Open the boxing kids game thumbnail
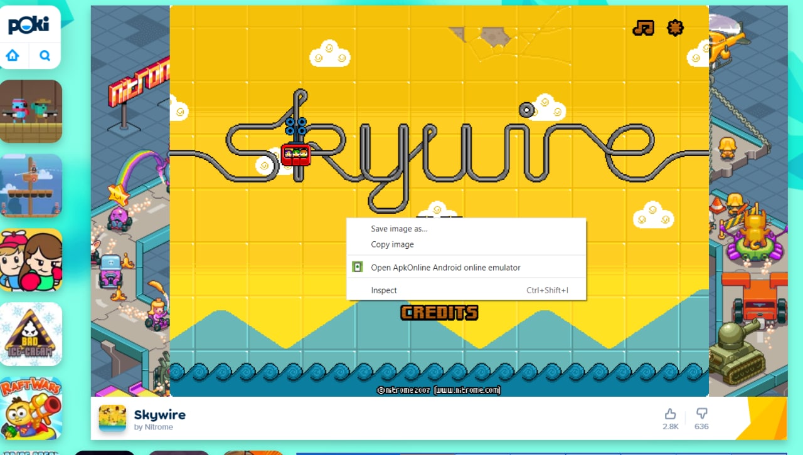The width and height of the screenshot is (803, 455). tap(31, 259)
